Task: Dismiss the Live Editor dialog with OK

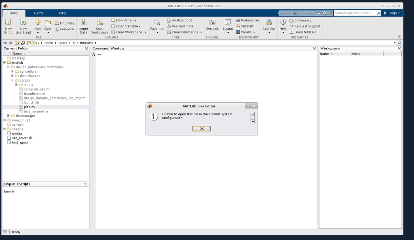Action: [201, 128]
